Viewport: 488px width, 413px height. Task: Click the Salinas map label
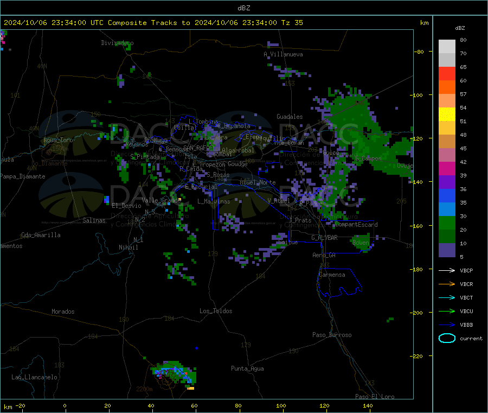pos(94,220)
